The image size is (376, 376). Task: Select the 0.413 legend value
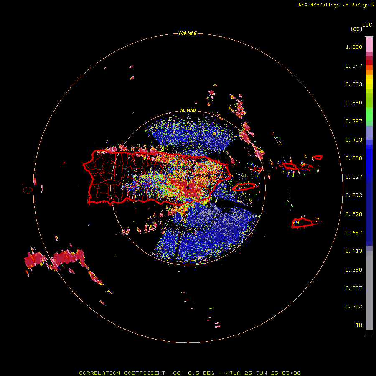pyautogui.click(x=354, y=251)
